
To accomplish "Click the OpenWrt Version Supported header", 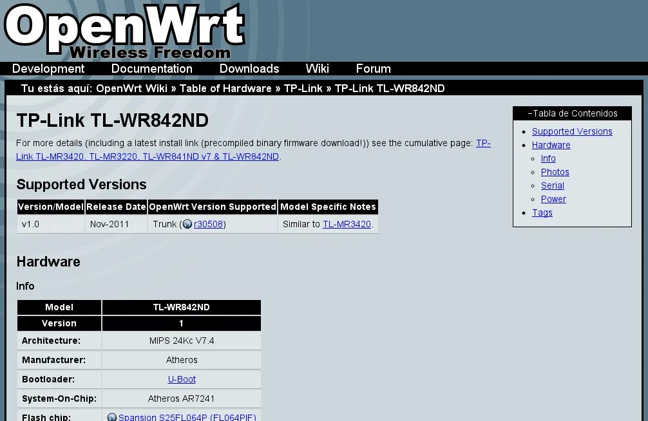I will coord(213,207).
